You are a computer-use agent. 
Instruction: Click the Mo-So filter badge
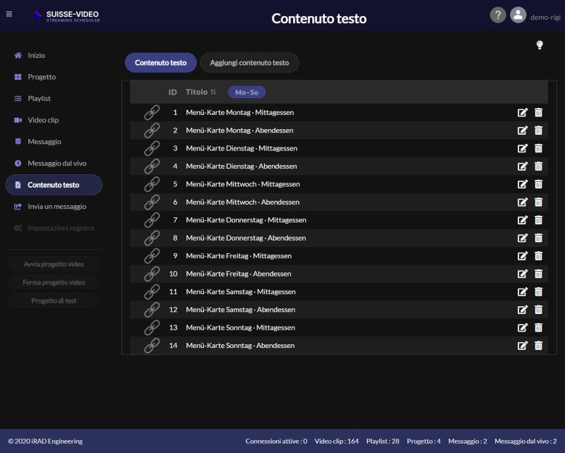point(246,92)
